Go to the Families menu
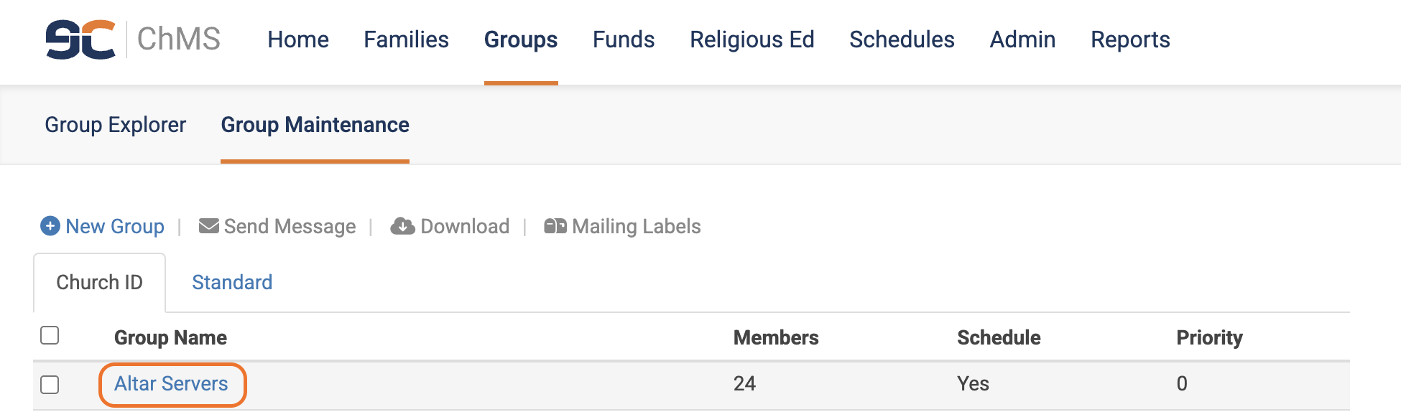The height and width of the screenshot is (412, 1401). [406, 39]
